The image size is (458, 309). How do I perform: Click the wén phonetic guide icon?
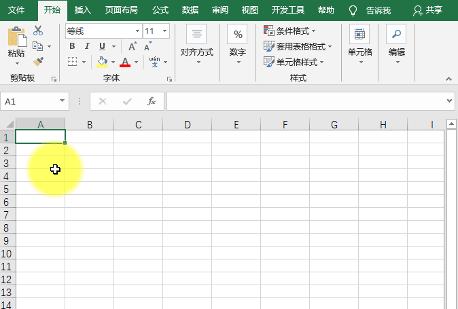tap(154, 62)
